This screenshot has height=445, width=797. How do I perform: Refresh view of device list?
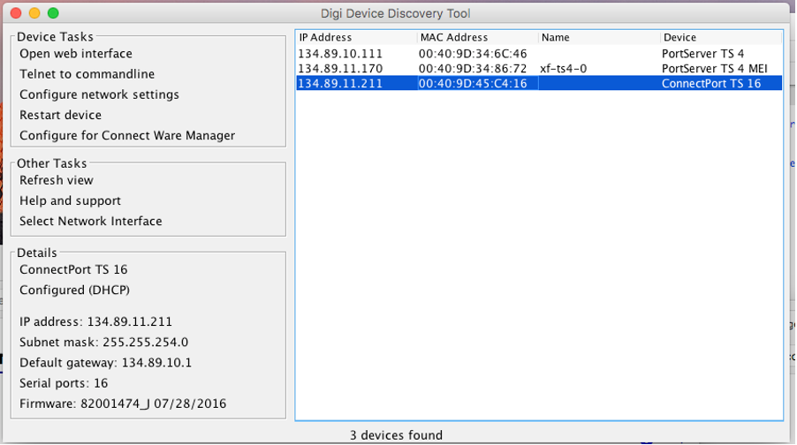pyautogui.click(x=57, y=180)
